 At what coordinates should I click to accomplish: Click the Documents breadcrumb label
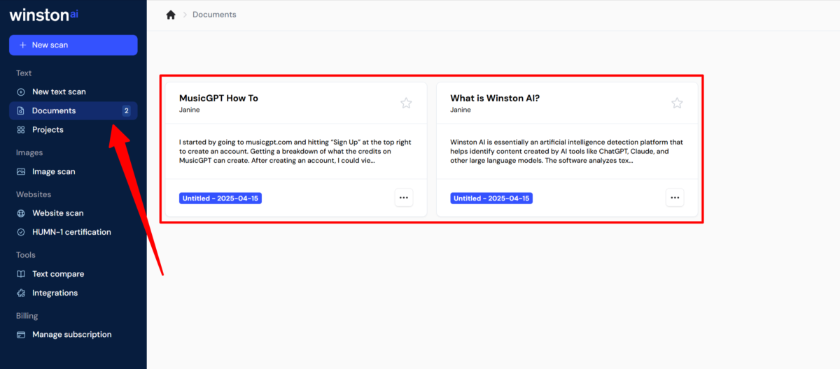click(214, 15)
